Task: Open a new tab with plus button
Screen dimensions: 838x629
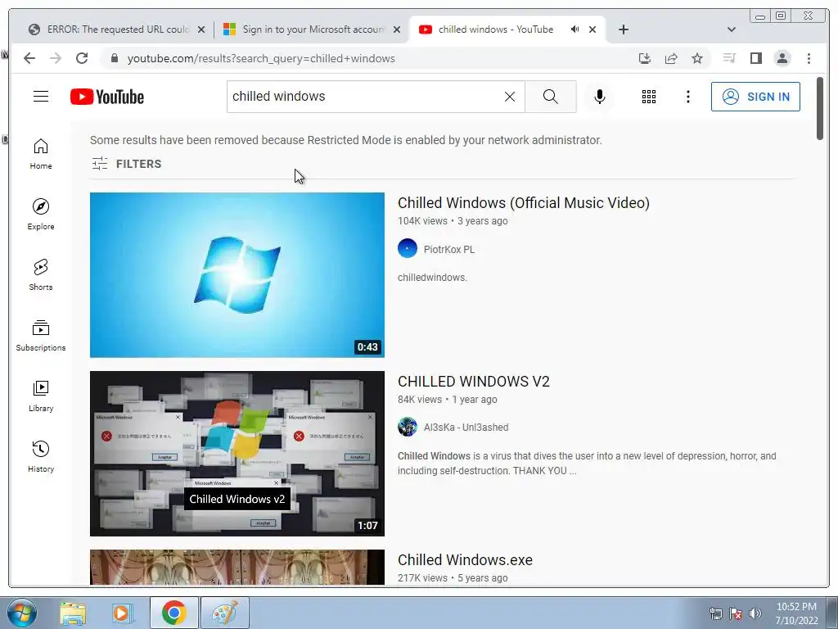Action: (x=623, y=29)
